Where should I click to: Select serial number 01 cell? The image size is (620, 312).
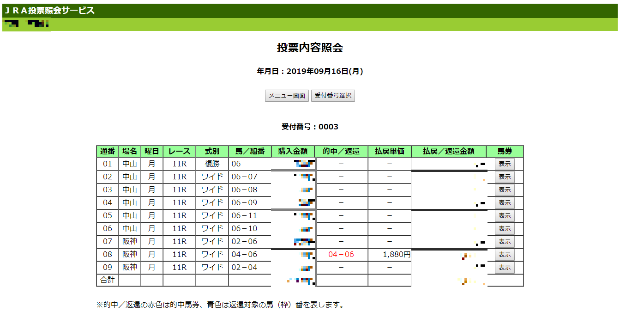(x=108, y=164)
